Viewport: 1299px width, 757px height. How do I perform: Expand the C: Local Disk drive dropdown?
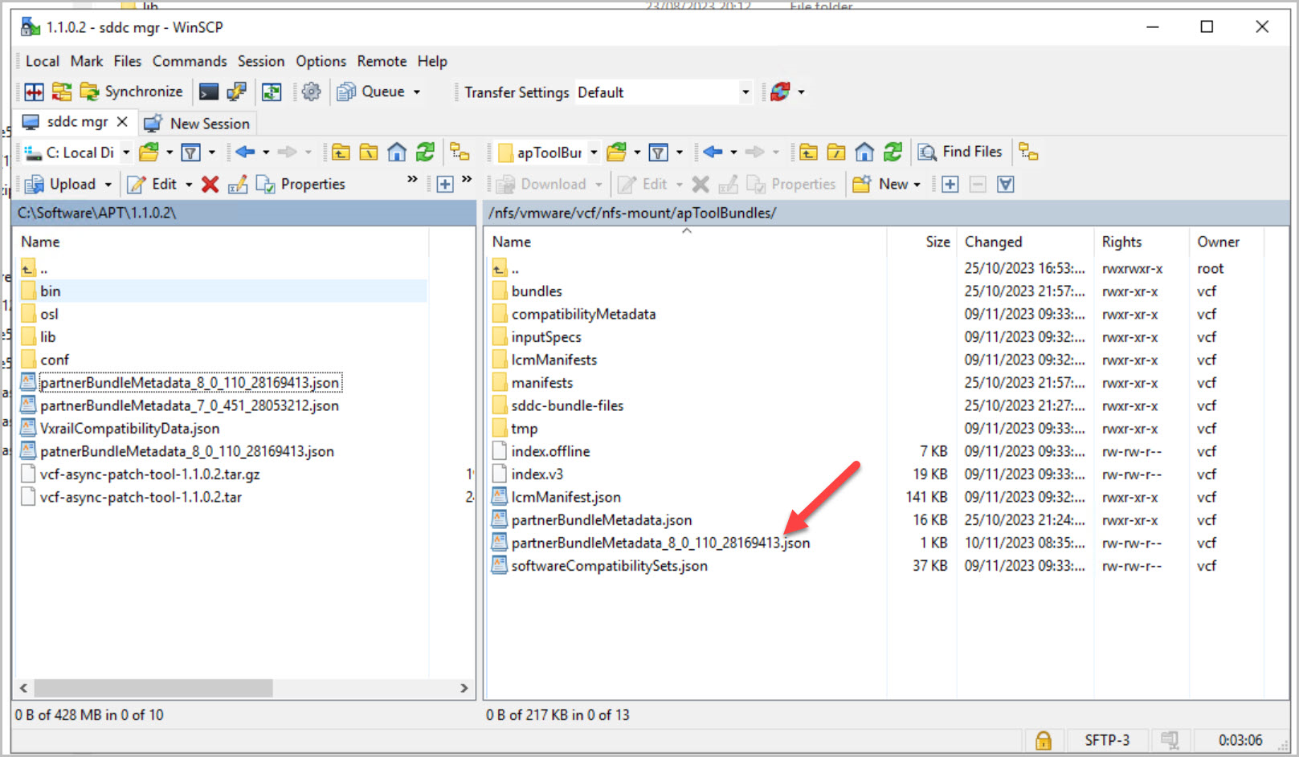[126, 153]
